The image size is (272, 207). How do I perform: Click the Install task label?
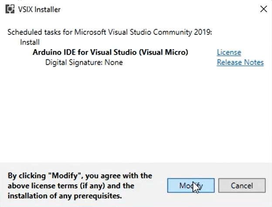click(30, 42)
